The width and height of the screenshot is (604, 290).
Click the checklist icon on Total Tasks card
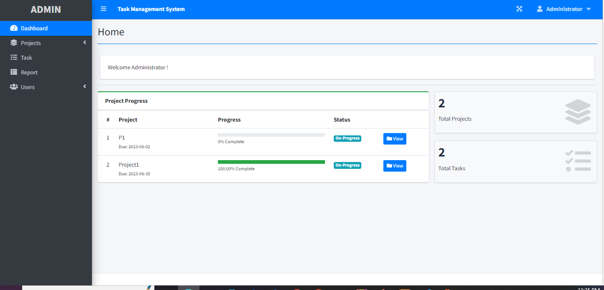(x=578, y=161)
